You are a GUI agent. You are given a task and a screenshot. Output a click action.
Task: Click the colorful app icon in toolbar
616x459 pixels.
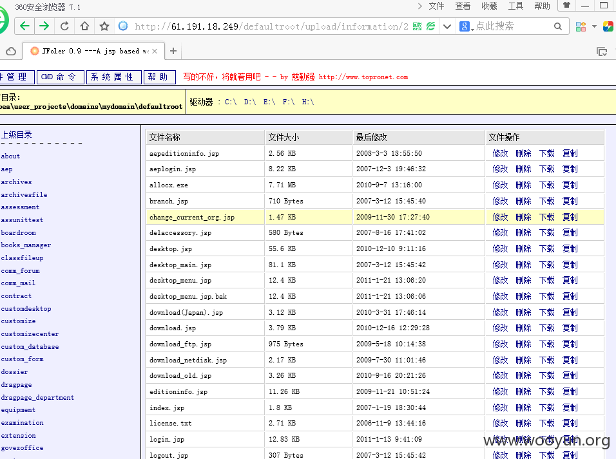coord(608,26)
